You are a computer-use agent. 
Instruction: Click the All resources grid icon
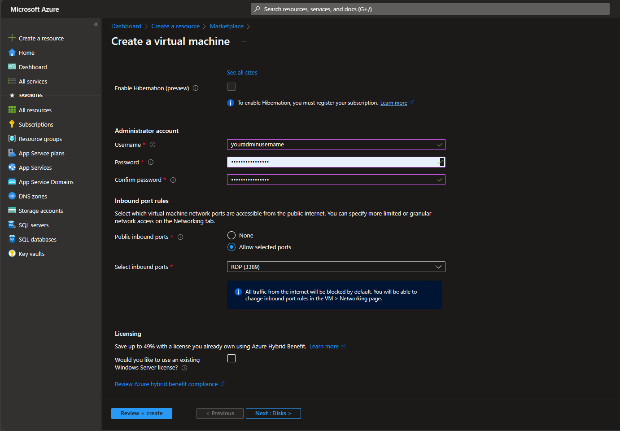coord(12,110)
